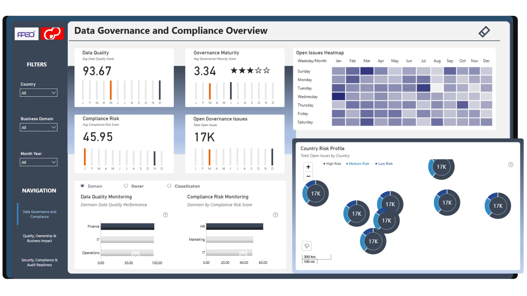Open help icon for Compliance Risk Monitoring chart

(x=276, y=215)
